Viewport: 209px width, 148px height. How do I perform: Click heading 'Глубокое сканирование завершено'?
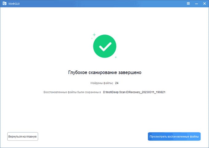coord(104,73)
